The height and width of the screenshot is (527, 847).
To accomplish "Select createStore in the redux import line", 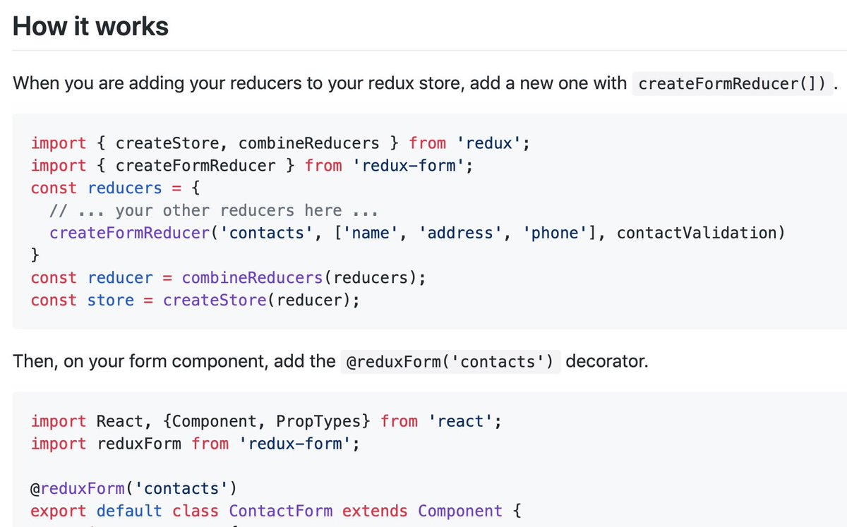I will (x=167, y=143).
